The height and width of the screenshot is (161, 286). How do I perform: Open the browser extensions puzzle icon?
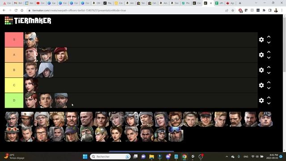[x=264, y=10]
